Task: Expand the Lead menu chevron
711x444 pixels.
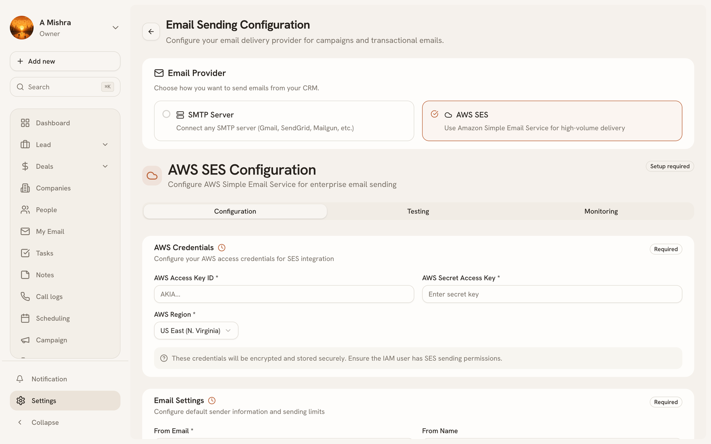Action: (x=105, y=144)
